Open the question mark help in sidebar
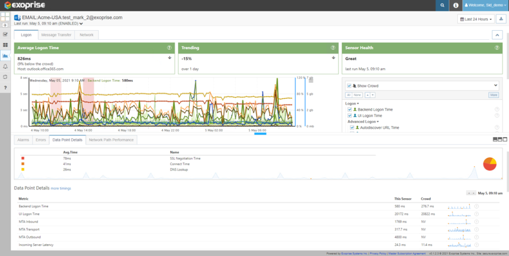Viewport: 509px width, 256px height. pyautogui.click(x=5, y=87)
